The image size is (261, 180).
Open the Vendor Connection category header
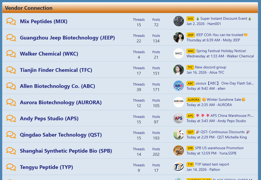29,8
